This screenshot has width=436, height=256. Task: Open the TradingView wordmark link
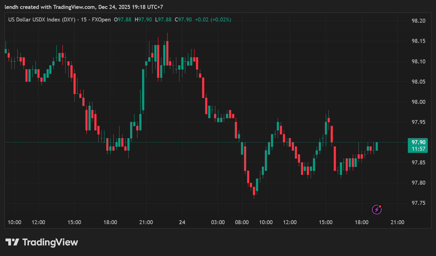(x=50, y=243)
